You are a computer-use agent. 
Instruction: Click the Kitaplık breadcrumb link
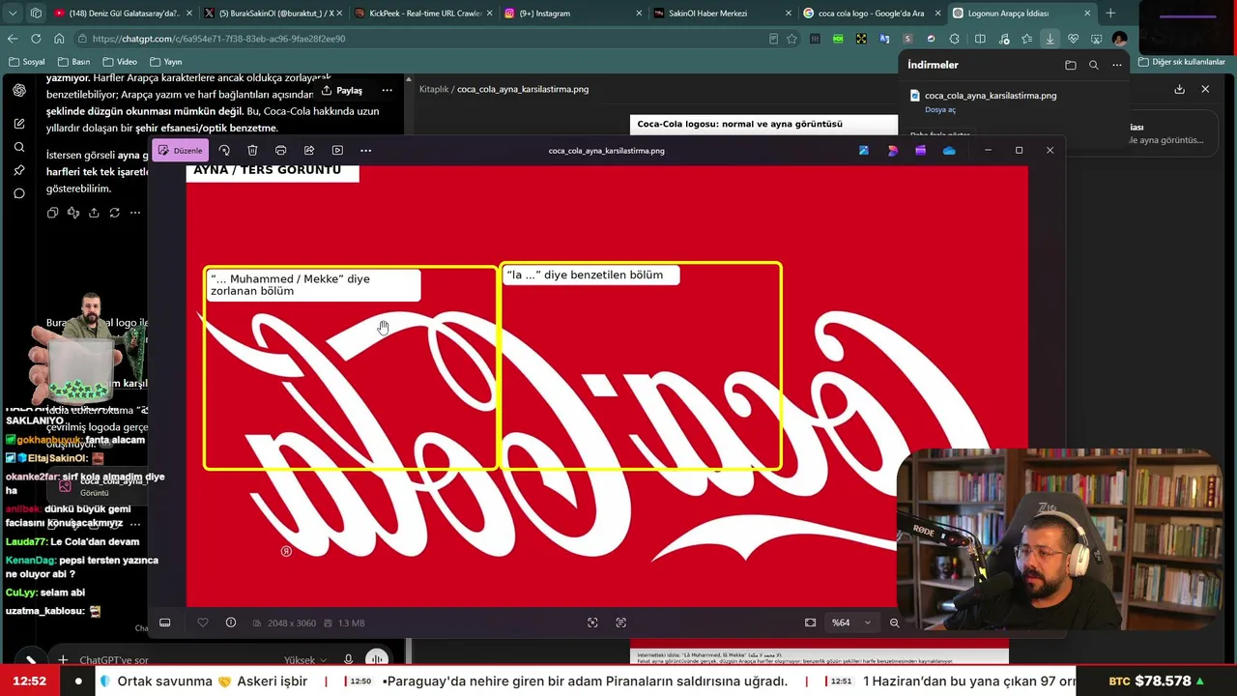click(434, 89)
